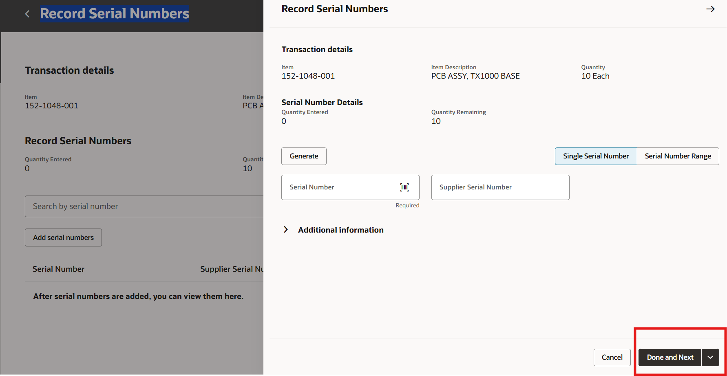727x376 pixels.
Task: Click the barcode scan icon in Serial Number field
Action: coord(404,187)
